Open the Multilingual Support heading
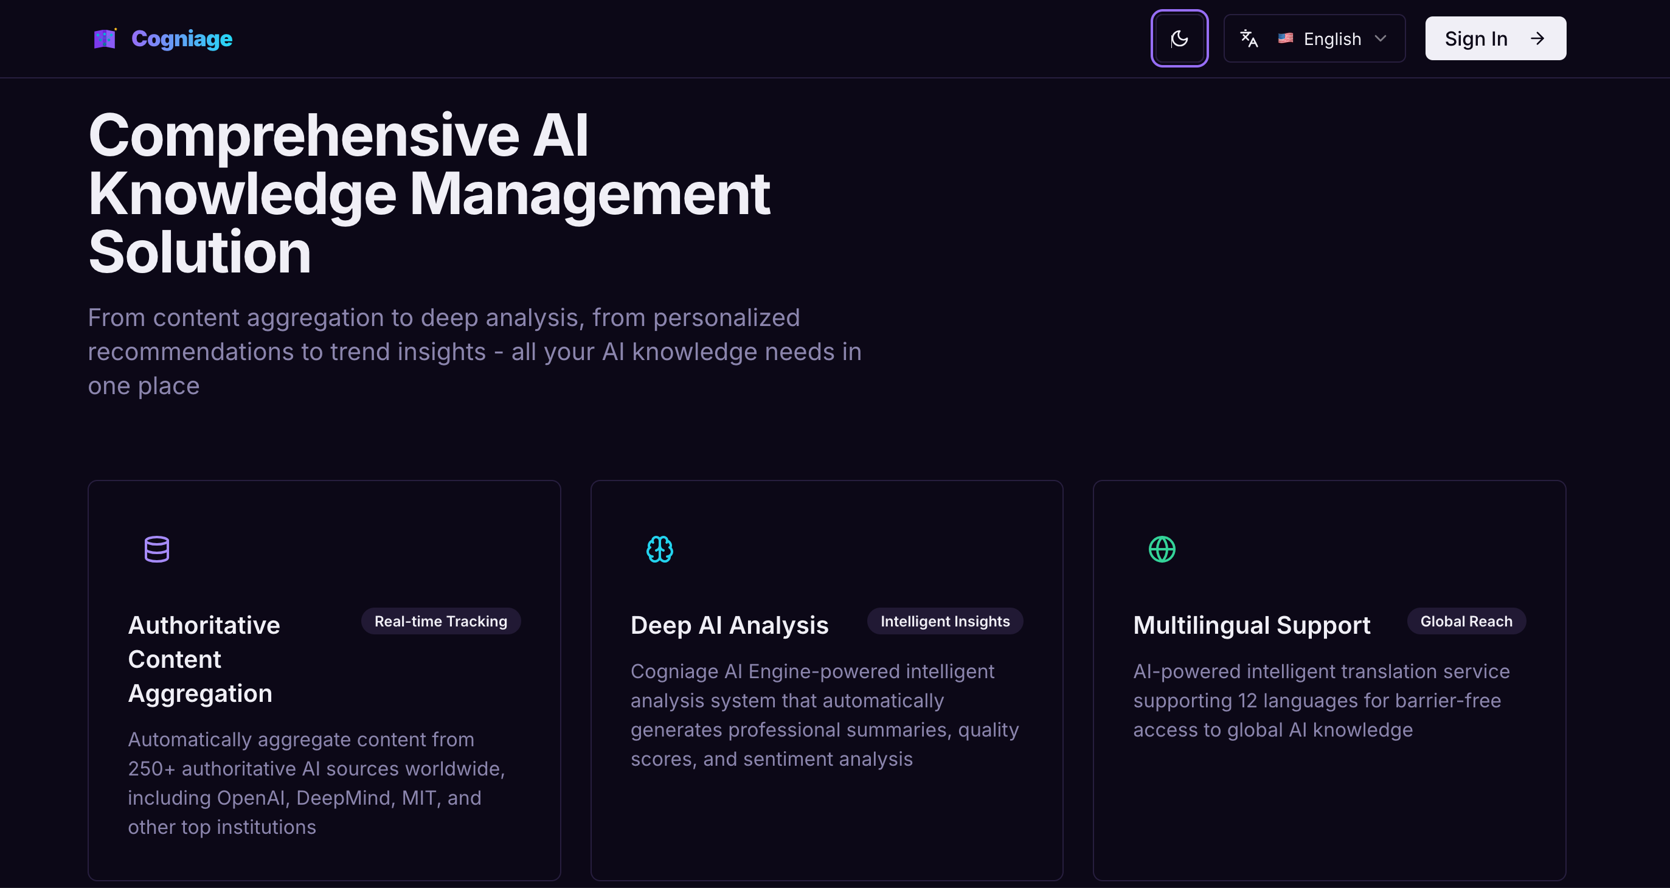The image size is (1670, 888). pyautogui.click(x=1251, y=625)
